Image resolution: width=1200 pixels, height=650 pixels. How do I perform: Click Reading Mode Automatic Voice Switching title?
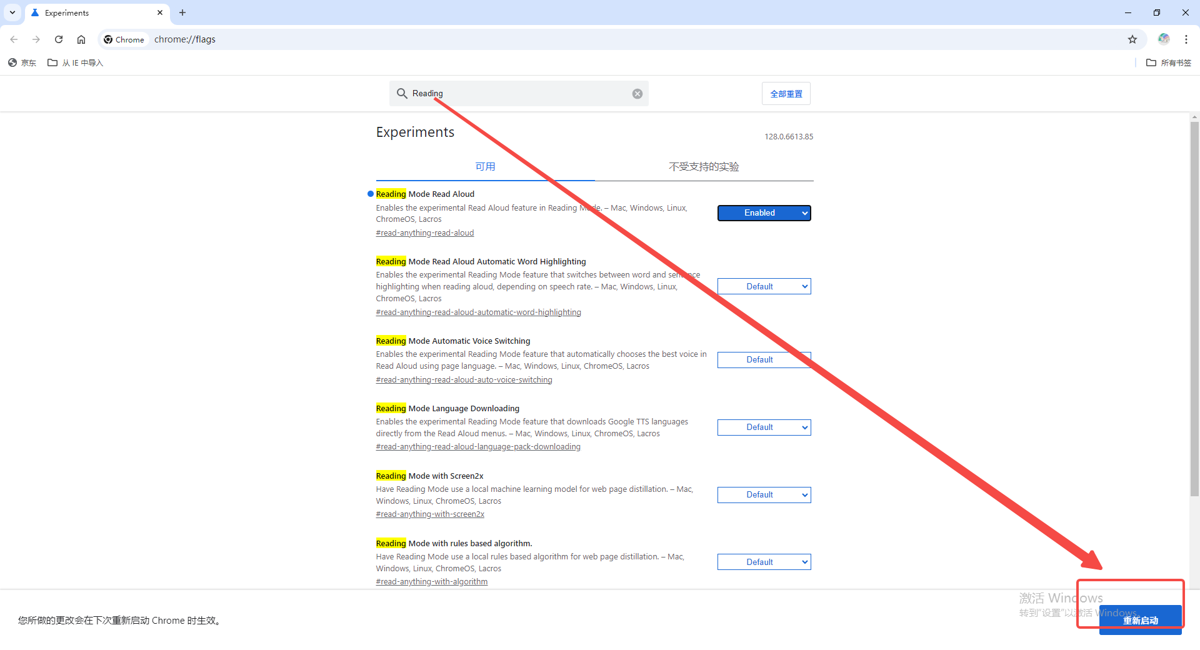pyautogui.click(x=453, y=341)
